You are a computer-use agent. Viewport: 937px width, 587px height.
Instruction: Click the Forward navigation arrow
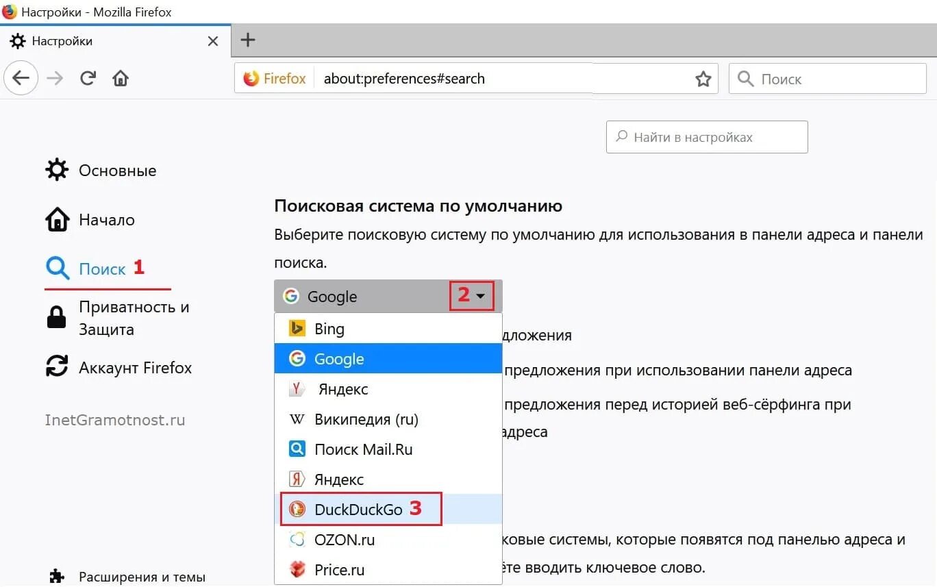55,78
